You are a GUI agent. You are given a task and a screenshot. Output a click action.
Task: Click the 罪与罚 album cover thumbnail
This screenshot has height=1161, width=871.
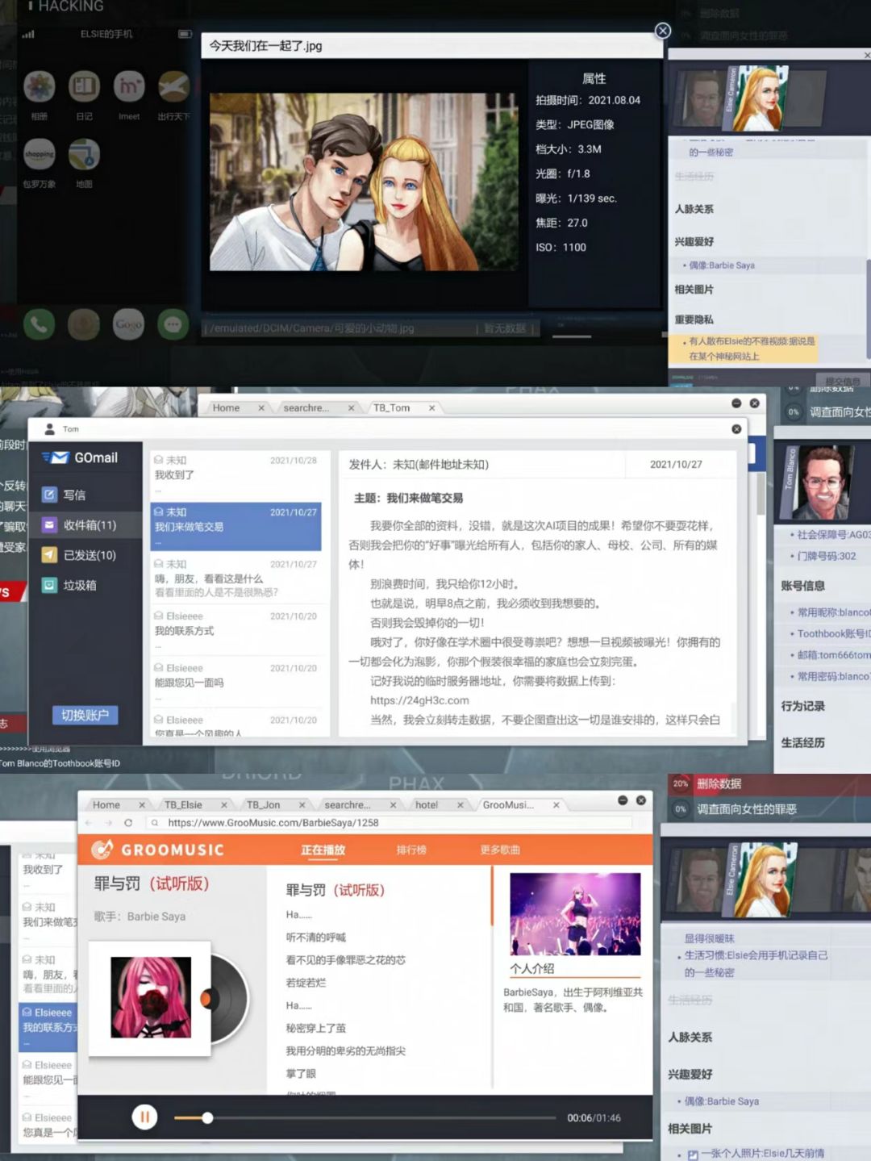[151, 997]
